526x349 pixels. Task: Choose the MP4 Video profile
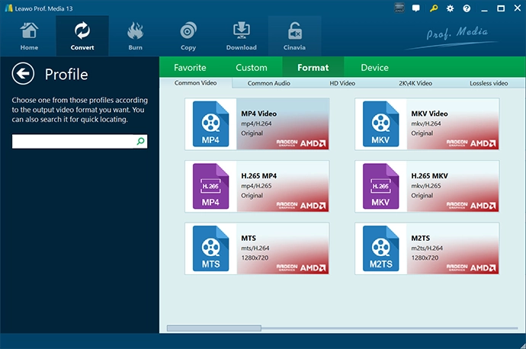257,123
